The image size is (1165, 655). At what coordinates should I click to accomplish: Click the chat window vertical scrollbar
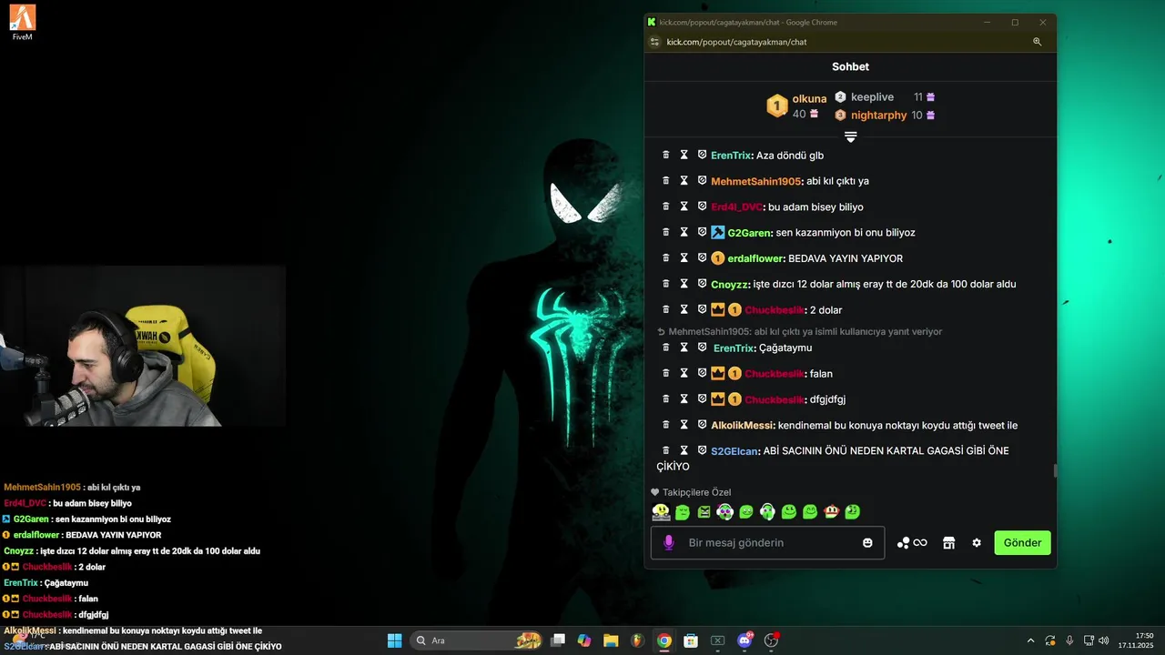1055,469
